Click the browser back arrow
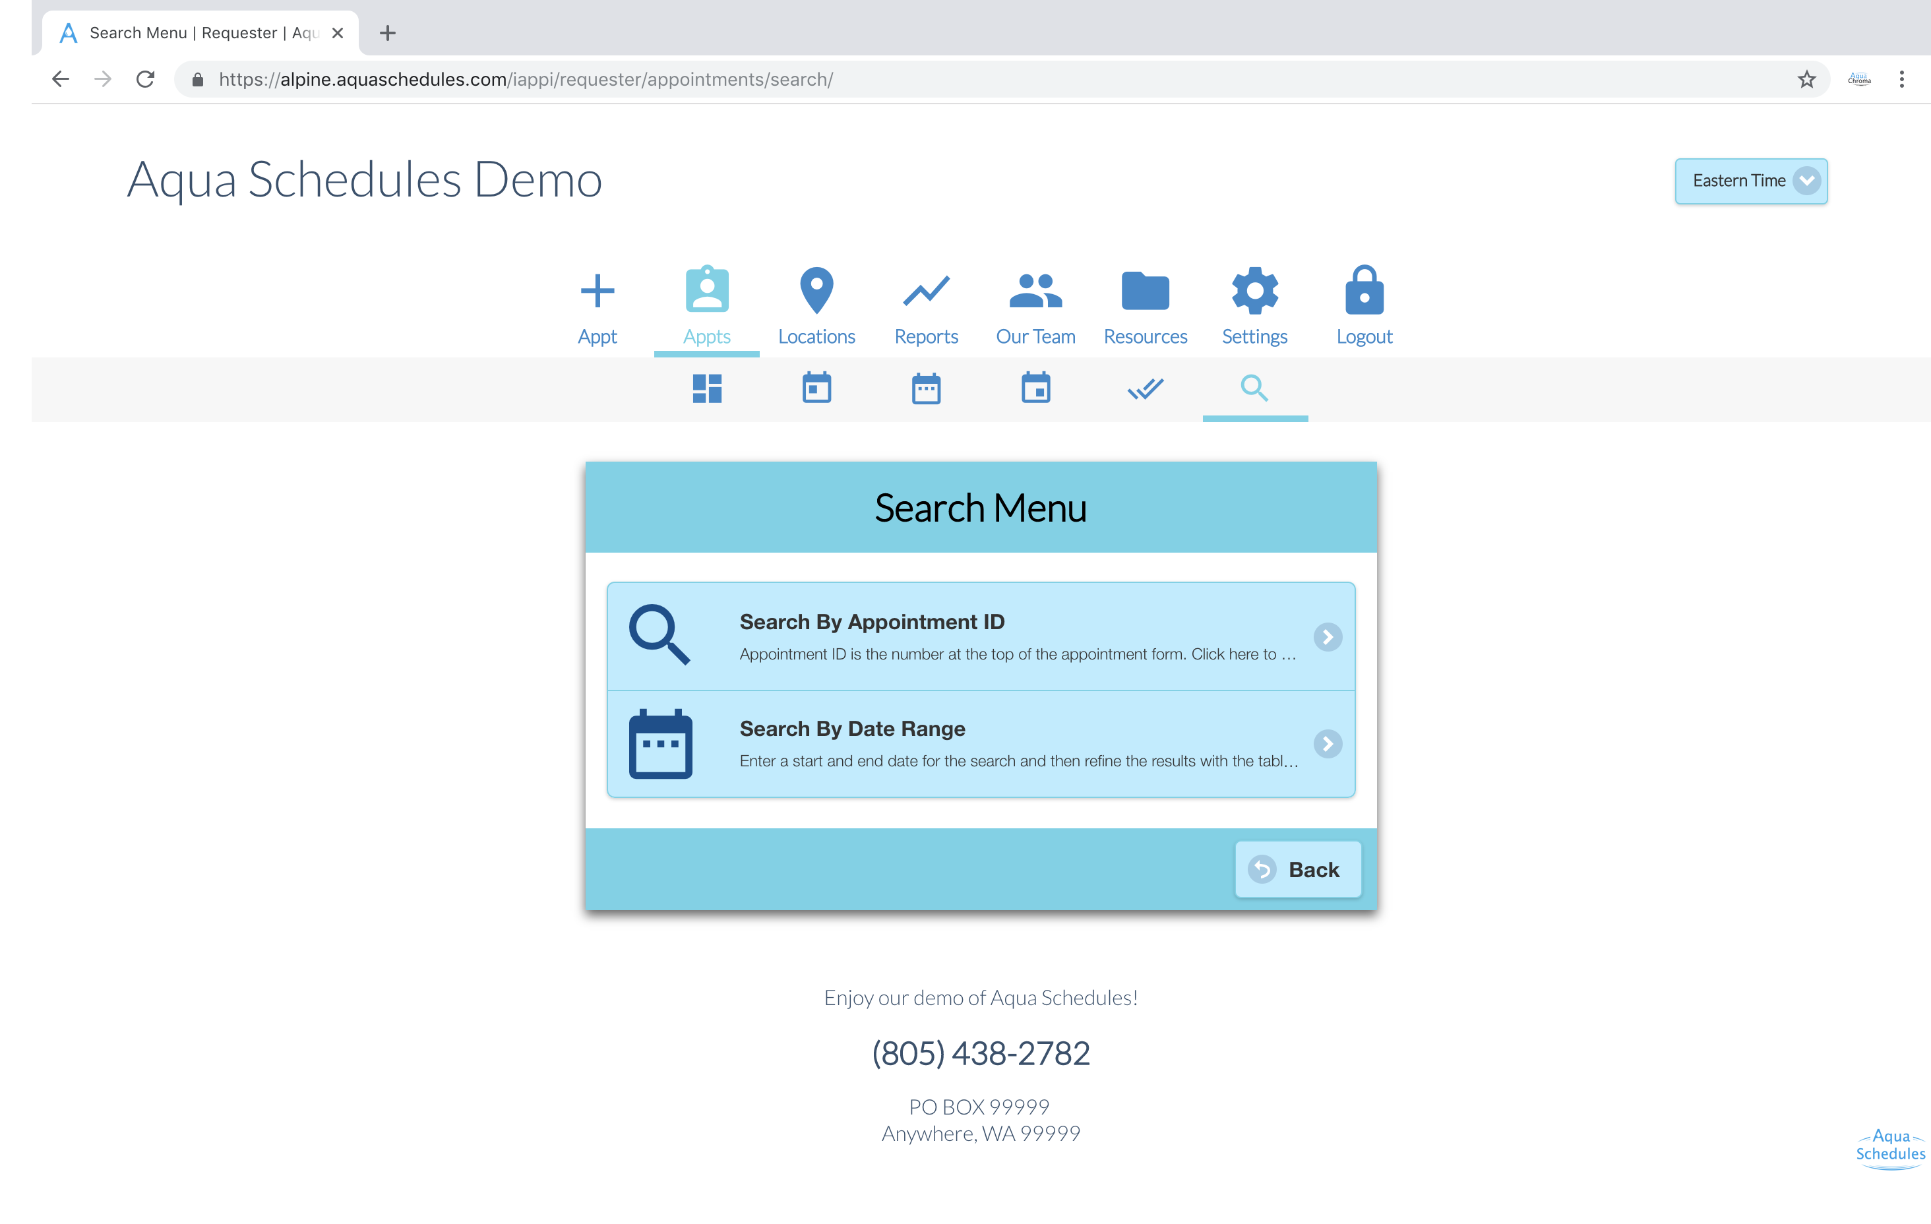This screenshot has width=1931, height=1224. 60,78
